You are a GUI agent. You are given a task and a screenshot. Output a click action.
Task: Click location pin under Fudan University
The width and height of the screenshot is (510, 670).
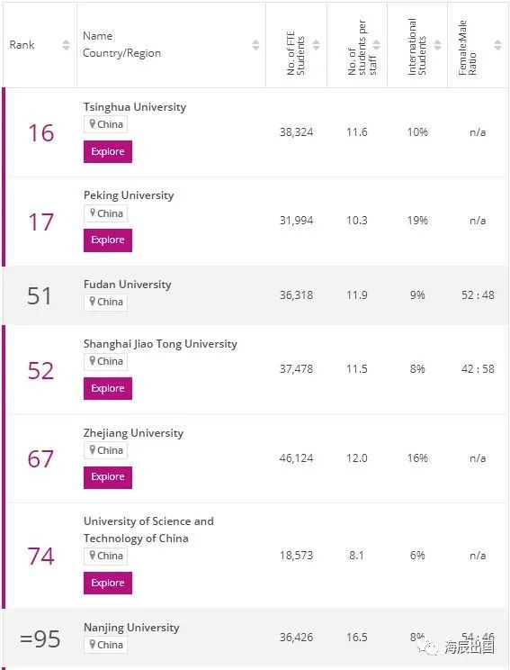coord(92,302)
